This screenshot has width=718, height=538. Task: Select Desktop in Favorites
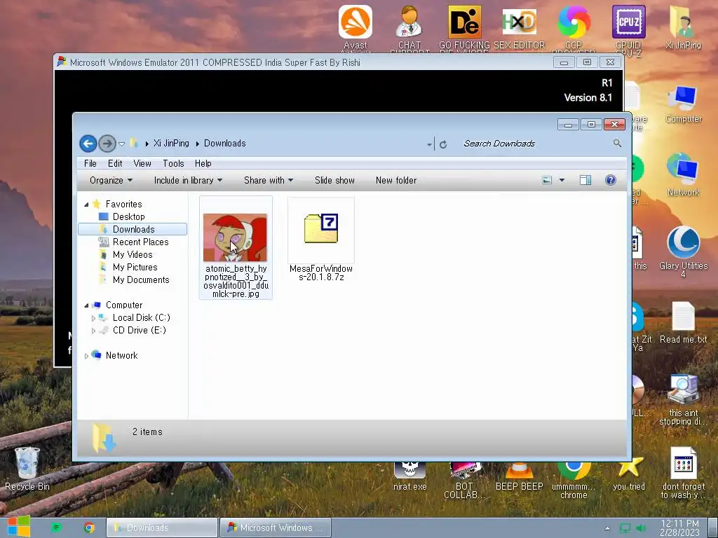[x=129, y=217]
